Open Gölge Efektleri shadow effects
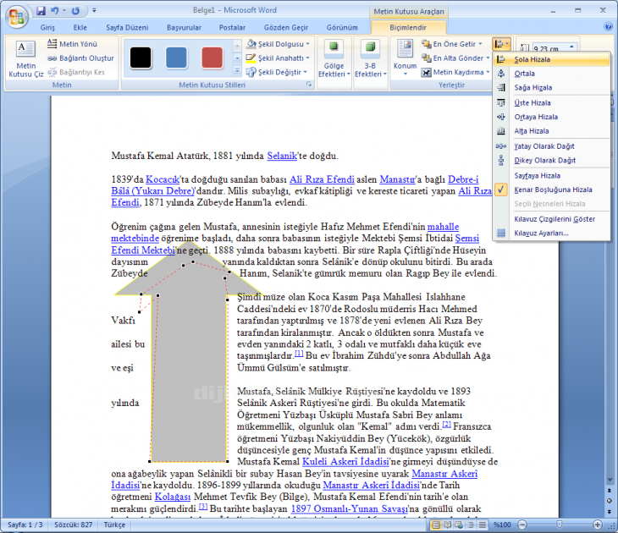The image size is (618, 533). coord(334,59)
